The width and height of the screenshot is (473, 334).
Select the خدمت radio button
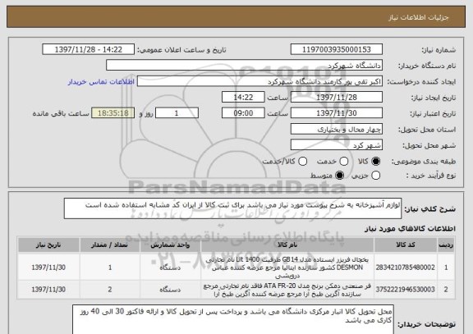coord(343,162)
